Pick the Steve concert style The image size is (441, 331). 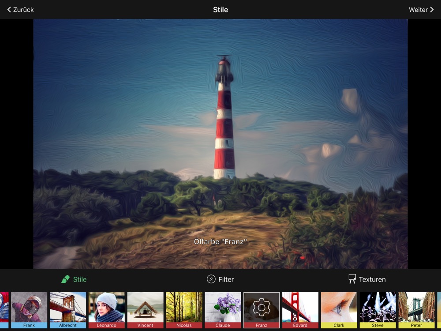(377, 310)
